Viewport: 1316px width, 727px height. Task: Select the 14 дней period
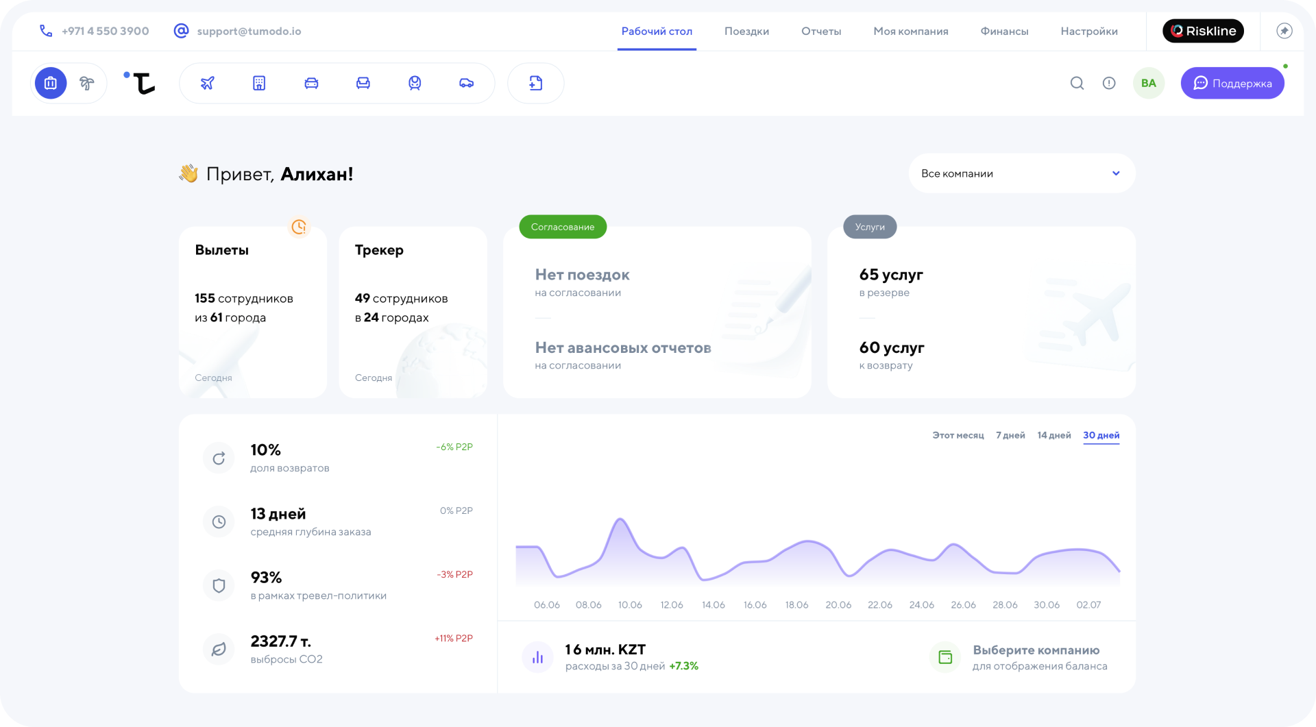tap(1054, 435)
